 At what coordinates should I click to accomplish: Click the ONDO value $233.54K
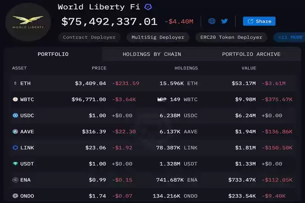(242, 196)
